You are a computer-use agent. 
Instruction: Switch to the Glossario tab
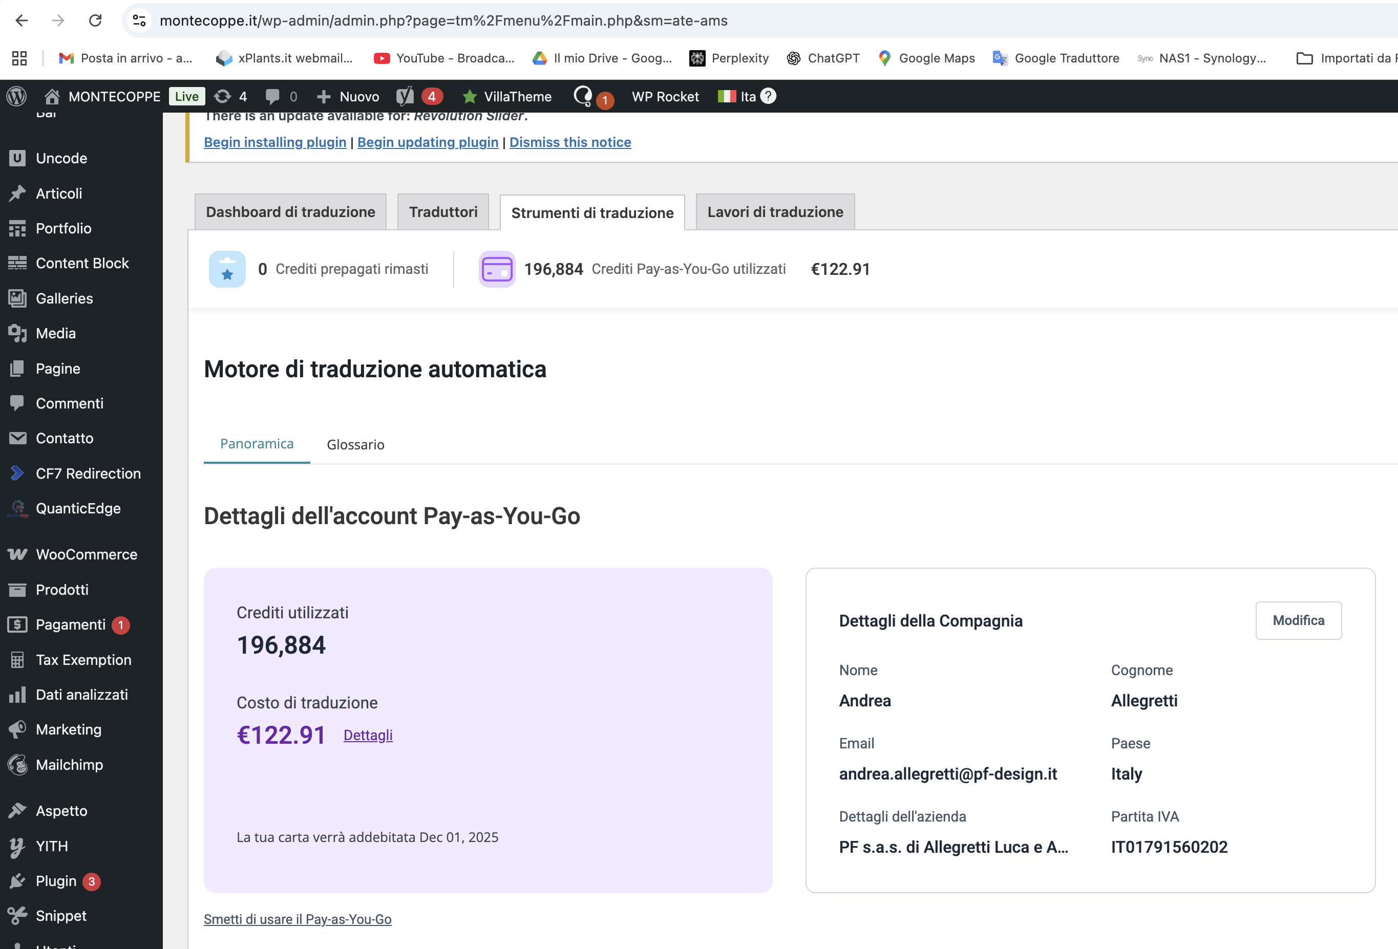(355, 444)
